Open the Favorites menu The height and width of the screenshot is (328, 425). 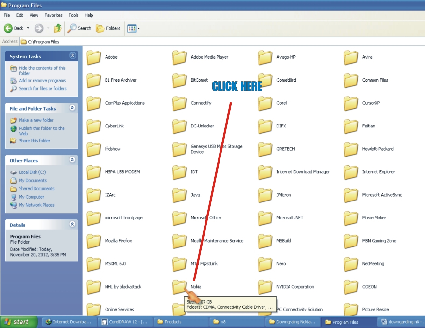(53, 15)
